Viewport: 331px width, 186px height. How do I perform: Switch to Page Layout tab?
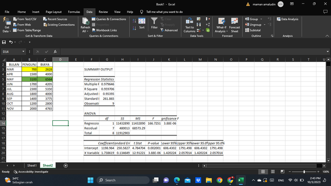(54, 12)
